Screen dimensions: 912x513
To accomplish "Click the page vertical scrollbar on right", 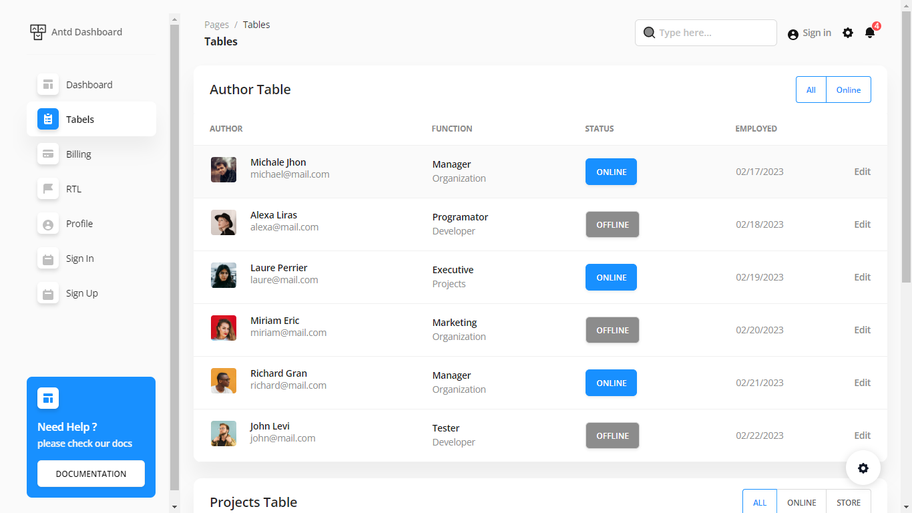I will [906, 147].
